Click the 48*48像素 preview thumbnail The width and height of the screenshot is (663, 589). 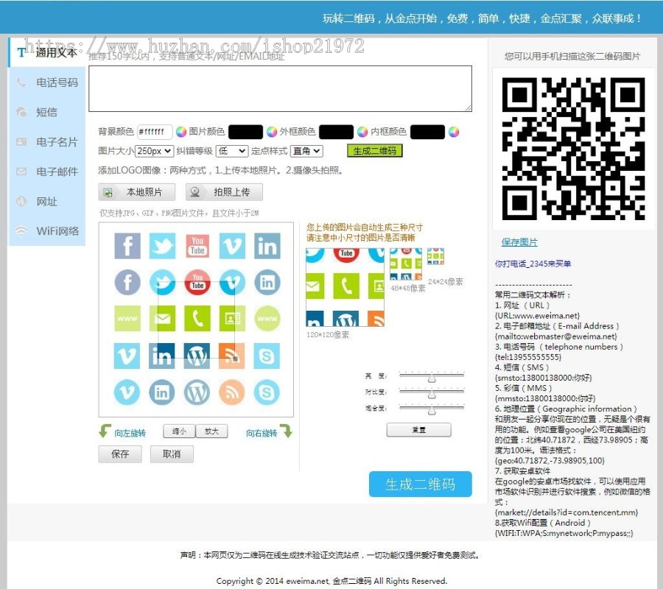click(x=406, y=264)
